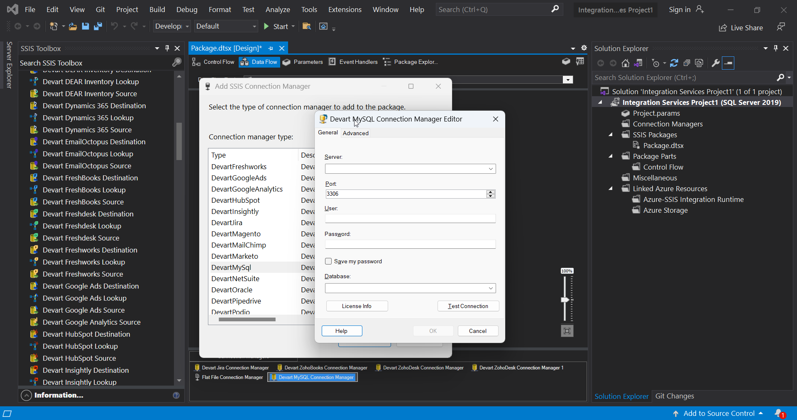Click the Open File folder icon

pyautogui.click(x=73, y=27)
